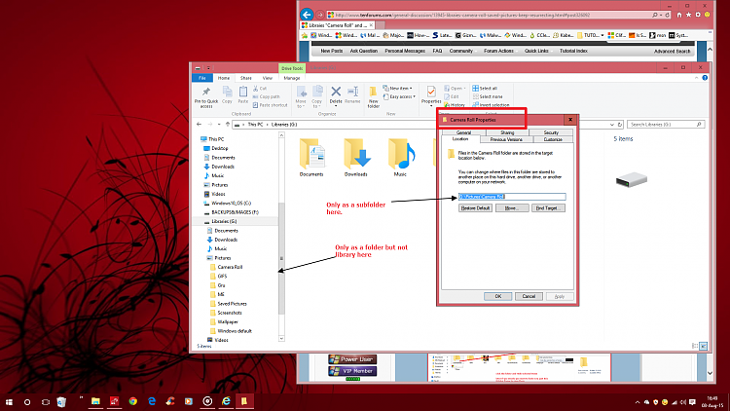Click the Properties icon in ribbon
Screen dimensions: 730x411
(x=432, y=94)
